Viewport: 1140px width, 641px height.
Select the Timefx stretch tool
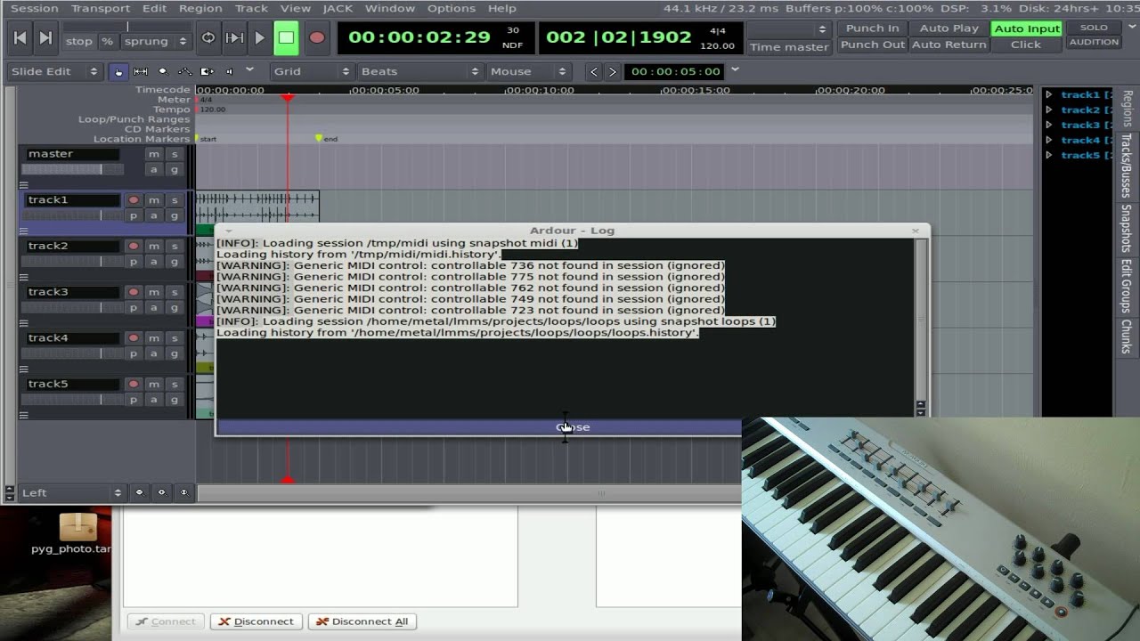pos(207,71)
